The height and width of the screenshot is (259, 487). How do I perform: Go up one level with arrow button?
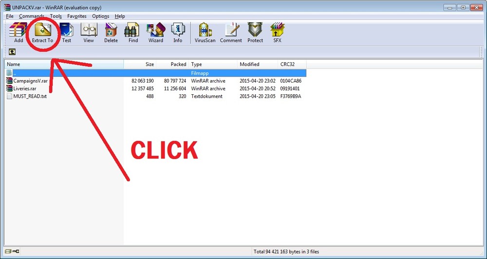(12, 52)
